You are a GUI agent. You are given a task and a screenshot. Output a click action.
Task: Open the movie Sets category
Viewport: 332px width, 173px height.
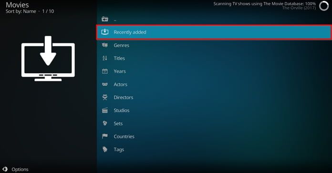pyautogui.click(x=214, y=123)
